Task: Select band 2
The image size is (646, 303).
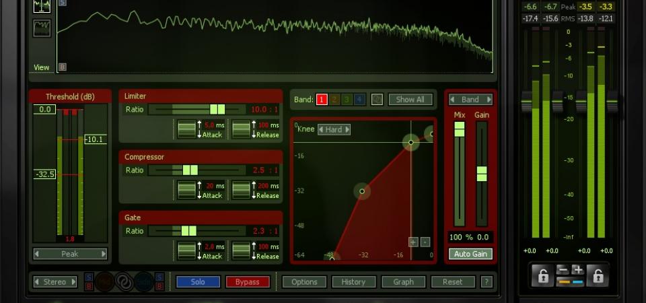Action: pyautogui.click(x=334, y=100)
